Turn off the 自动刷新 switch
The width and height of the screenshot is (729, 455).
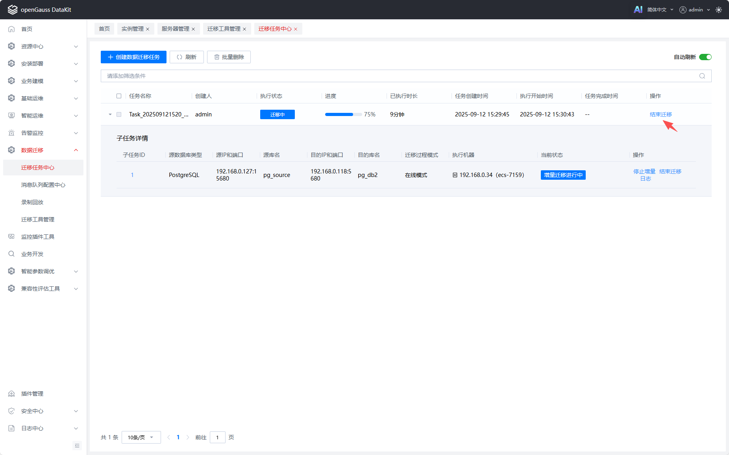(x=705, y=57)
